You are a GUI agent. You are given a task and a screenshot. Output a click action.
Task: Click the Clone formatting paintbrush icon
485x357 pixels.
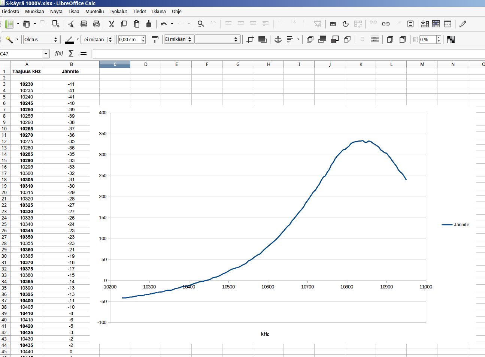click(149, 24)
